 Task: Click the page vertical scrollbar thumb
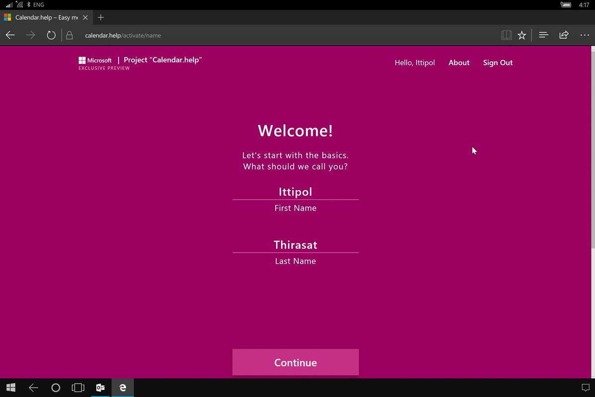pyautogui.click(x=593, y=149)
